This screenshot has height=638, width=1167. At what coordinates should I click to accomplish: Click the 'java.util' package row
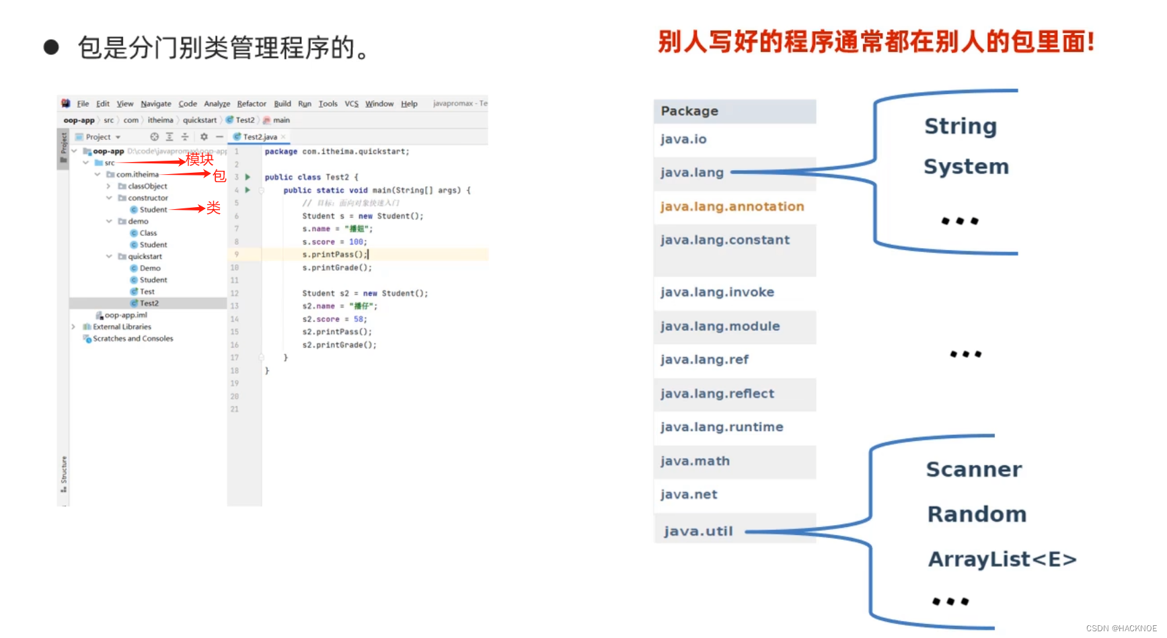[x=735, y=529]
